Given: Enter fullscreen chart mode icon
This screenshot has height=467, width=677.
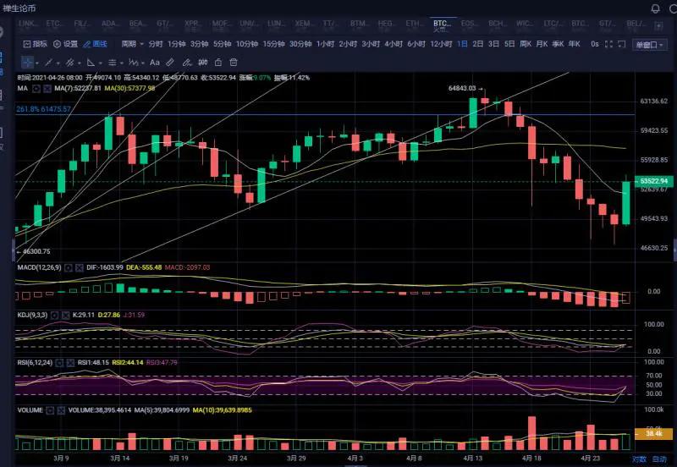Looking at the screenshot, I should [x=608, y=44].
